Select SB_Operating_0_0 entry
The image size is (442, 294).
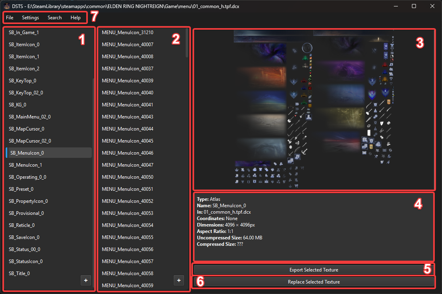49,177
